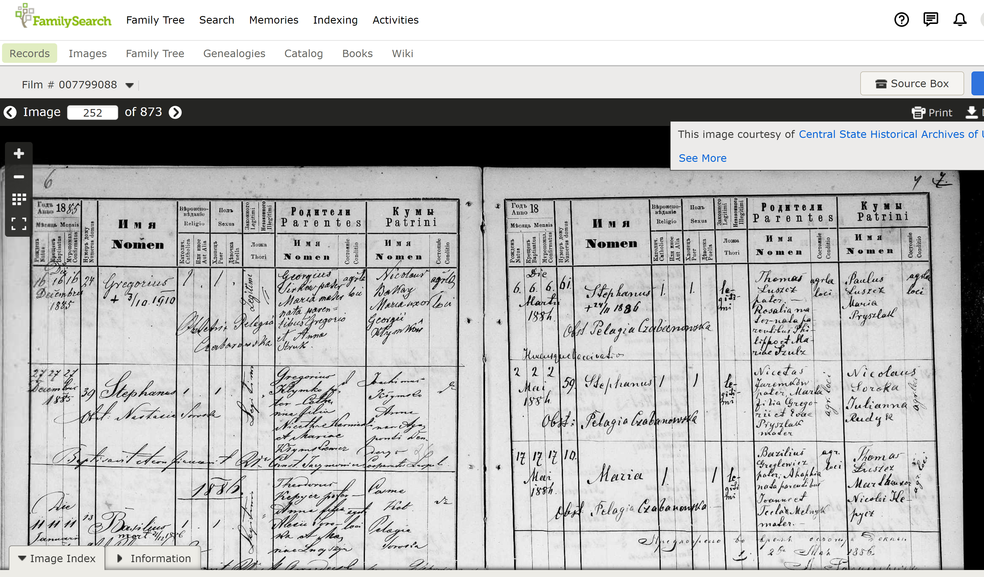This screenshot has height=577, width=984.
Task: Click the Source Box button
Action: click(912, 83)
